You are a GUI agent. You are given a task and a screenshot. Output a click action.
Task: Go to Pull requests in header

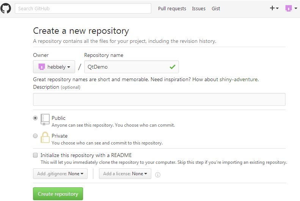click(172, 9)
